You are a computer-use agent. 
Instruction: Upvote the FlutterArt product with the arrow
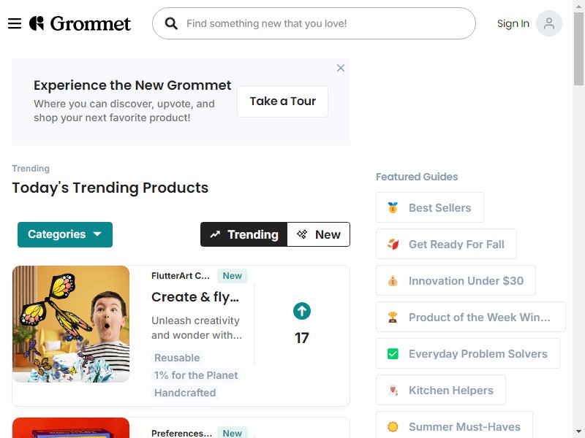point(302,311)
